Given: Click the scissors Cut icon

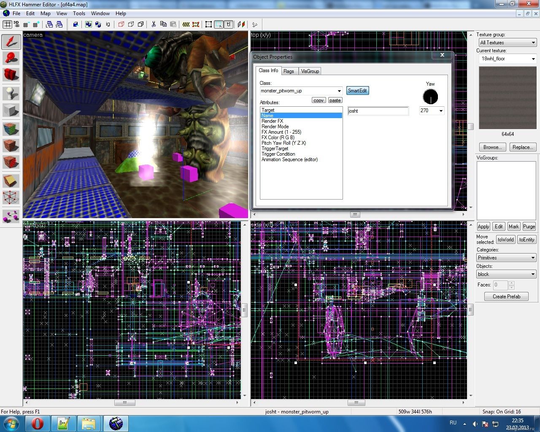Looking at the screenshot, I should tap(154, 24).
